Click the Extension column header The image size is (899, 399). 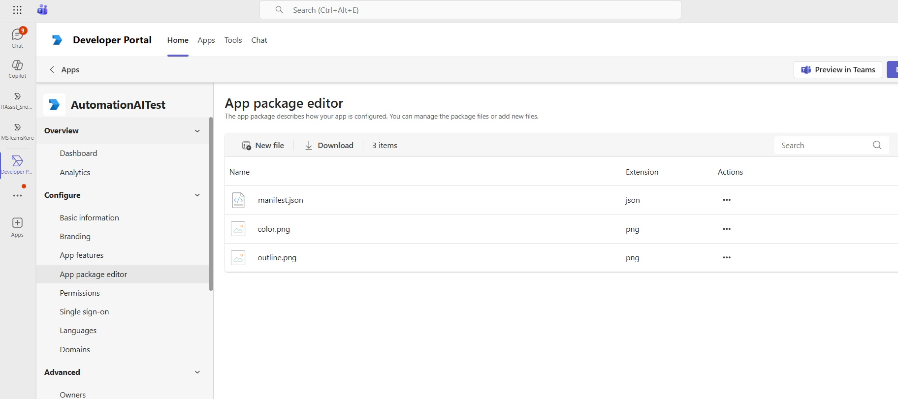pyautogui.click(x=642, y=172)
